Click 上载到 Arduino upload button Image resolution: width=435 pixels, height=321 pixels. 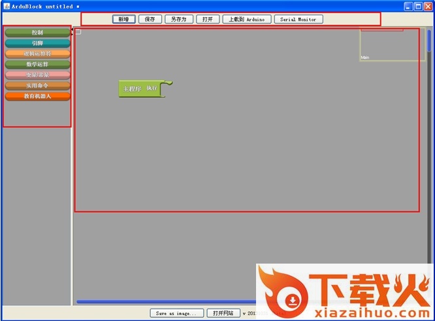pos(247,19)
